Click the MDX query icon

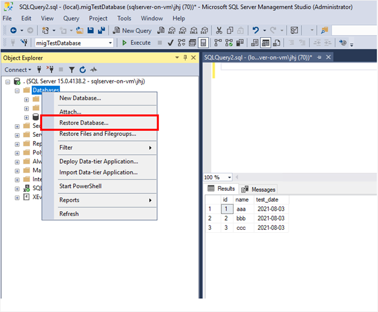(x=172, y=31)
